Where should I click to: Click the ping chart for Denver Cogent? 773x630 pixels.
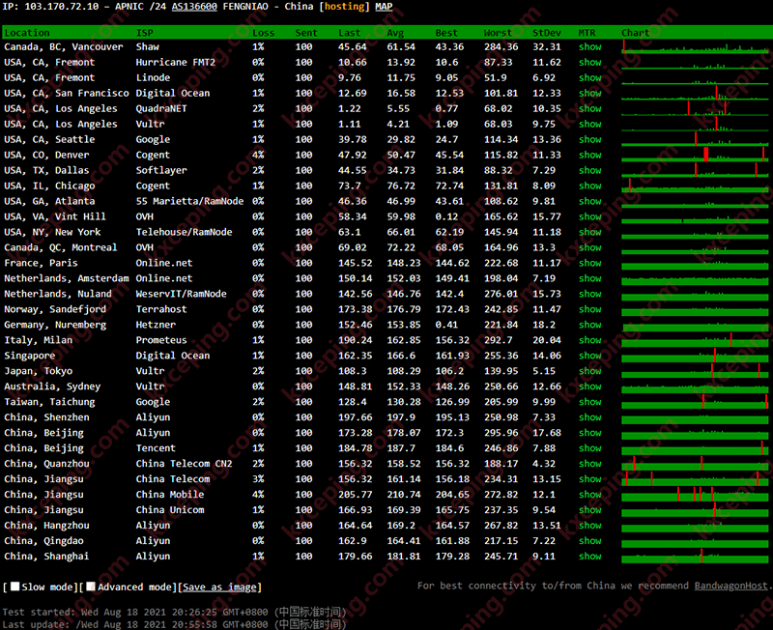tap(695, 155)
